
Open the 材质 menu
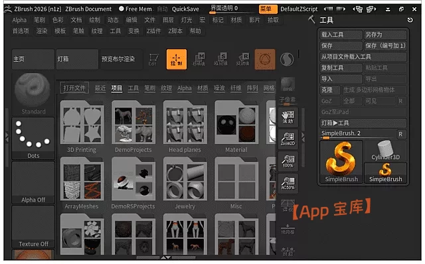(236, 20)
